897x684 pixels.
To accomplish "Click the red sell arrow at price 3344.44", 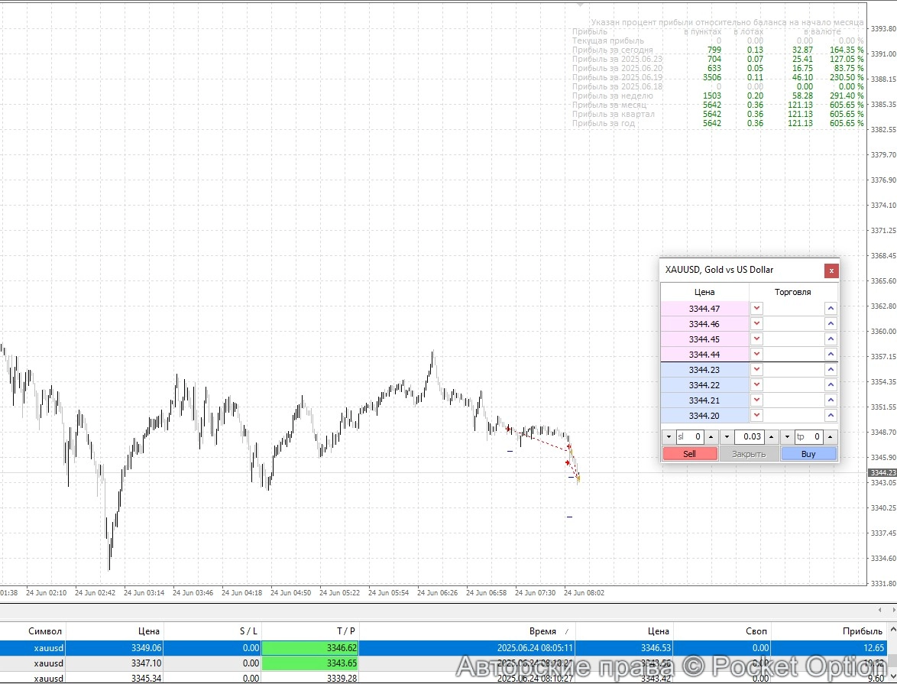I will click(x=756, y=354).
